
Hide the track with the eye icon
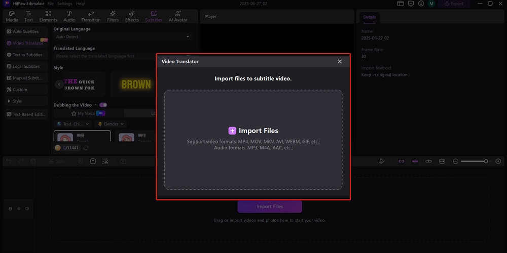click(x=19, y=209)
